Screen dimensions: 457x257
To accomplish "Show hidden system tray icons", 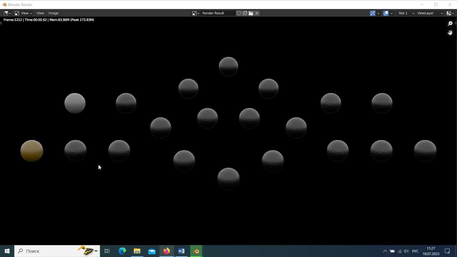I will pos(385,251).
